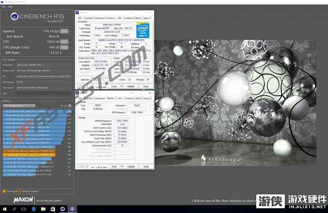Click the upper CPU-Z window's title bar icon
The image size is (328, 213).
pyautogui.click(x=77, y=13)
